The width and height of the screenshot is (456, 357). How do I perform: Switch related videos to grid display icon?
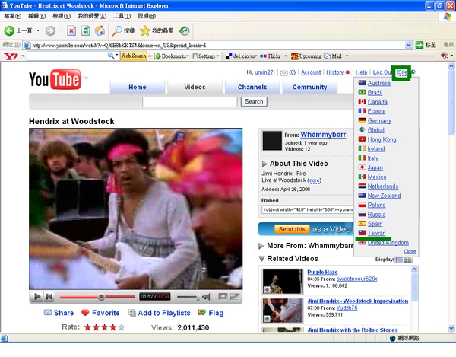tap(407, 260)
